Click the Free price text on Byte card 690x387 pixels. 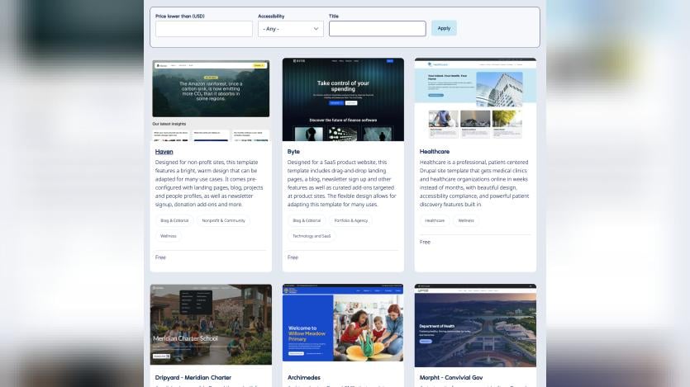[293, 257]
